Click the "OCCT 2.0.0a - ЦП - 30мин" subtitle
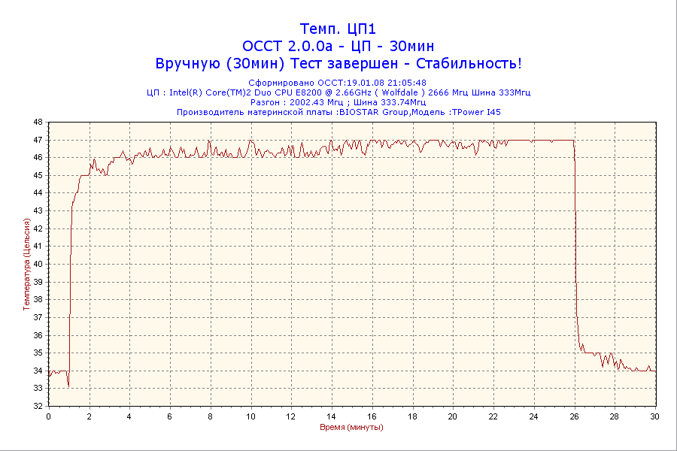 (x=338, y=46)
